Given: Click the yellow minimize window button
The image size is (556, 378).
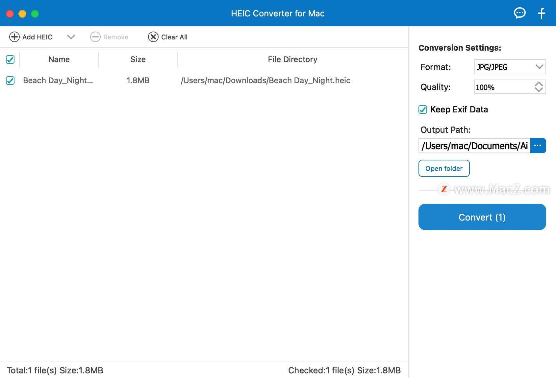Looking at the screenshot, I should pyautogui.click(x=22, y=14).
